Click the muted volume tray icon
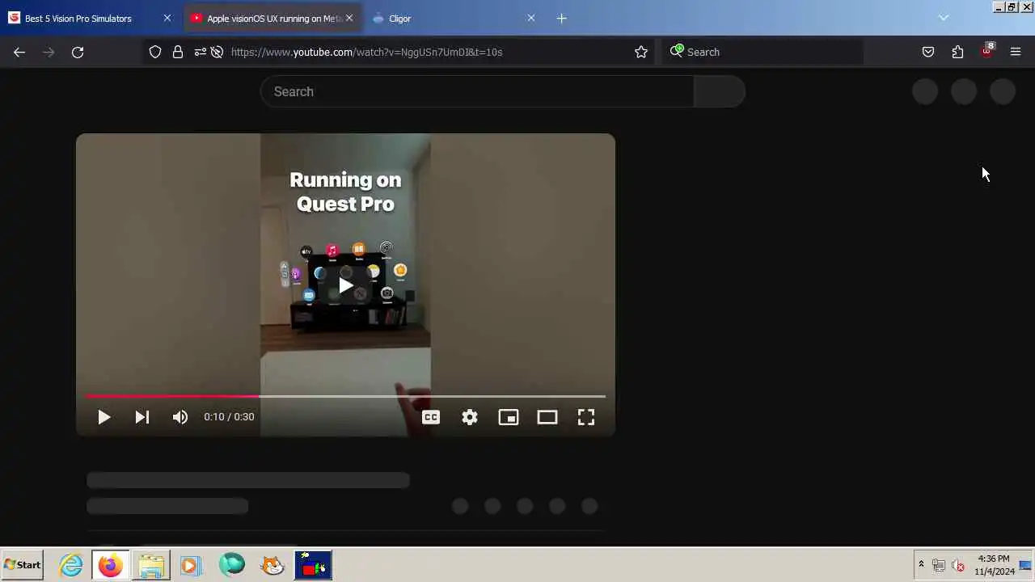 958,565
